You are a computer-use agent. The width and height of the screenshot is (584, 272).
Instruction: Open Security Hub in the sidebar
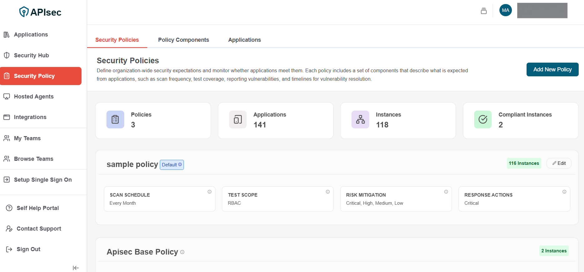[x=31, y=55]
